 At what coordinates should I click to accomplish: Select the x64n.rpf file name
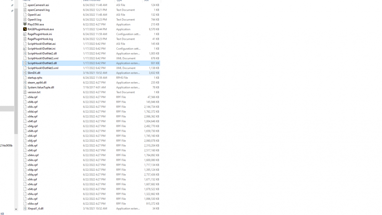pyautogui.click(x=32, y=160)
